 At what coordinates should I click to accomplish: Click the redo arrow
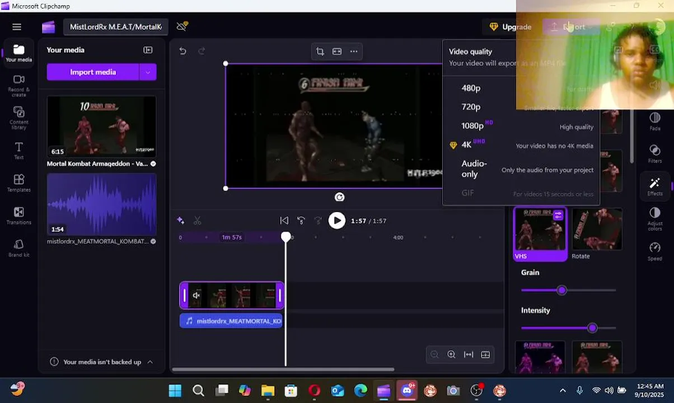point(202,51)
